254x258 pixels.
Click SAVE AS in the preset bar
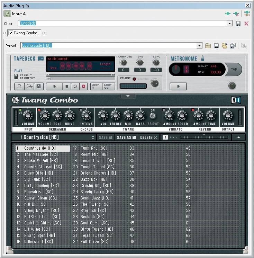point(126,137)
